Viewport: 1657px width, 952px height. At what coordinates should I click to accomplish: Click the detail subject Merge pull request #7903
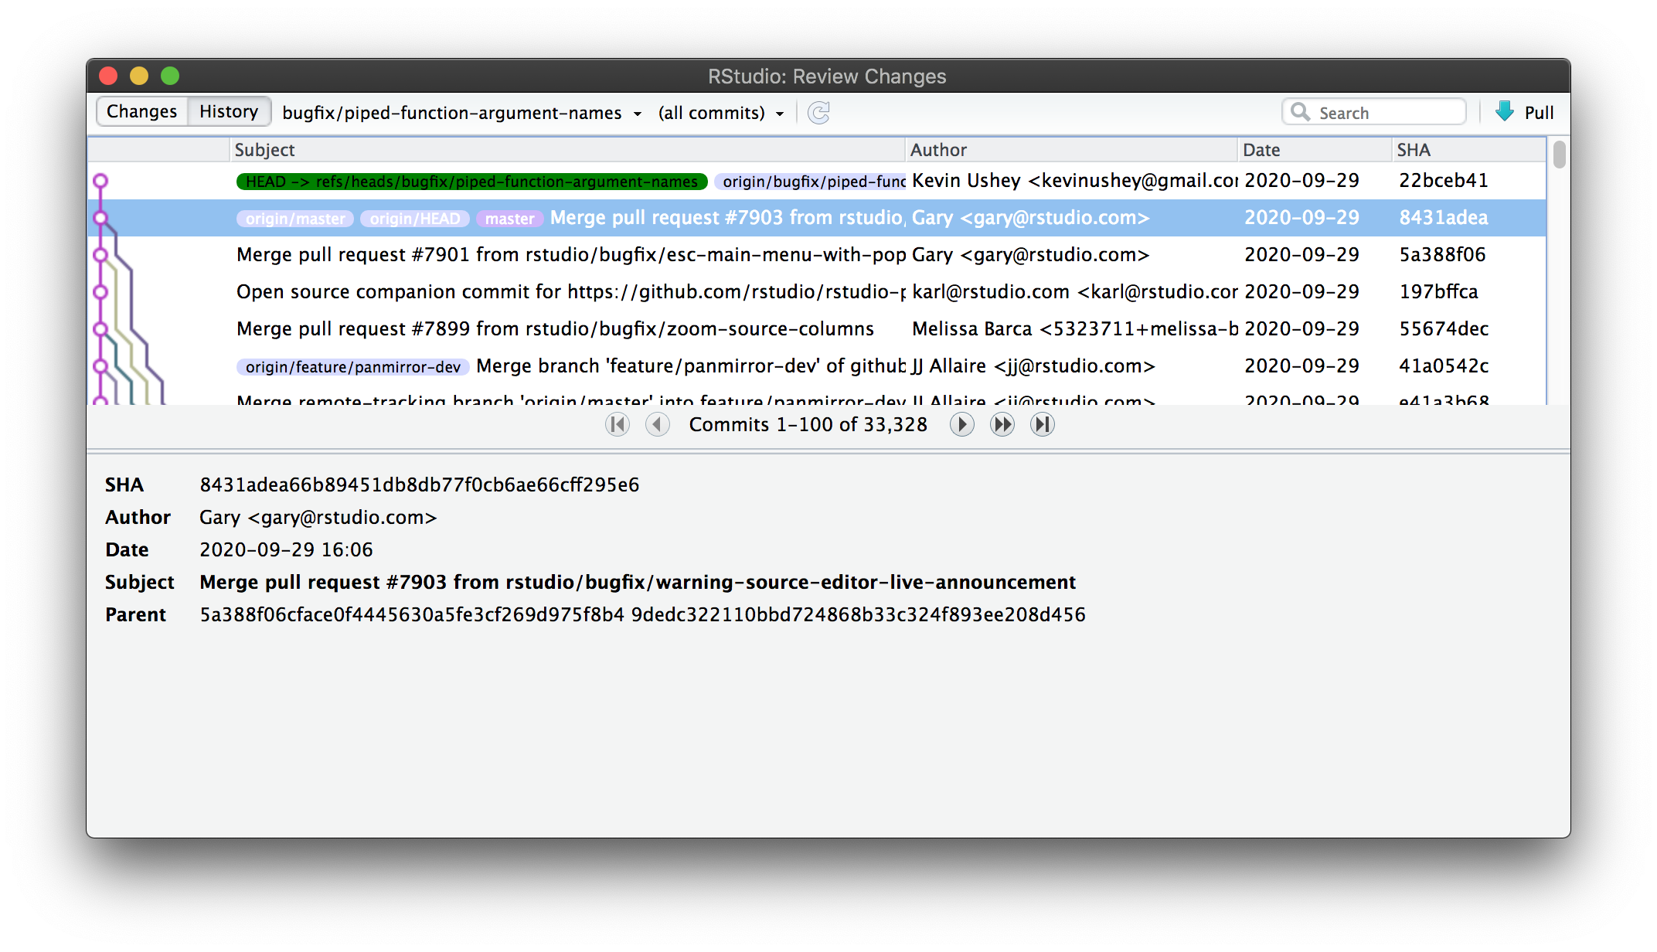[x=638, y=583]
